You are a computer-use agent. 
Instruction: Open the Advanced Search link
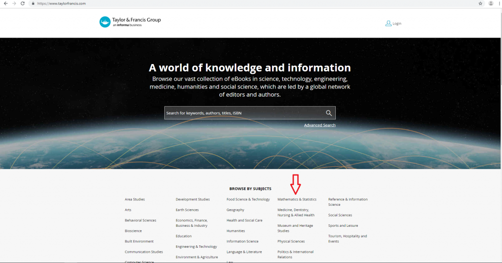tap(320, 125)
